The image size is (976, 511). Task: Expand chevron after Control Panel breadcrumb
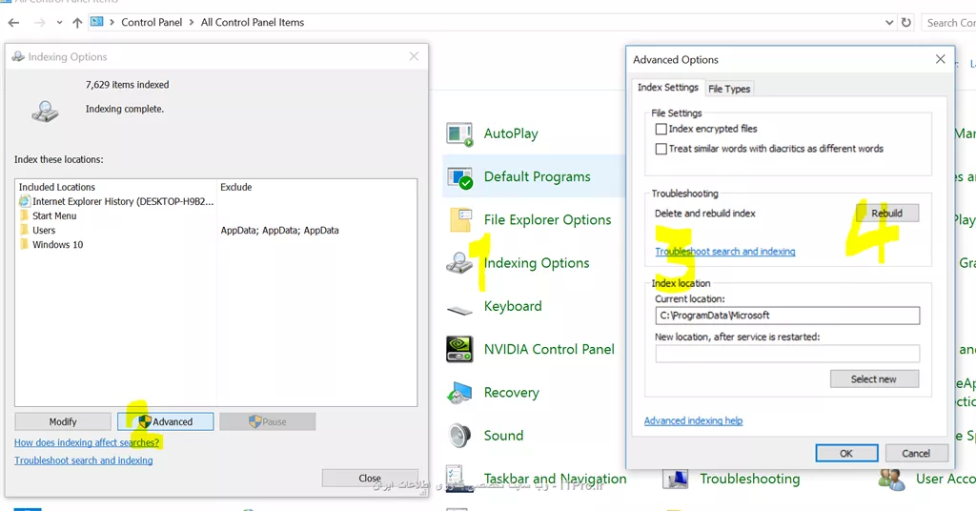[x=192, y=23]
